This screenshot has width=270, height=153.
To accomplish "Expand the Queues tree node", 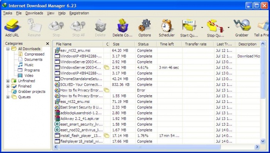I will click(8, 97).
